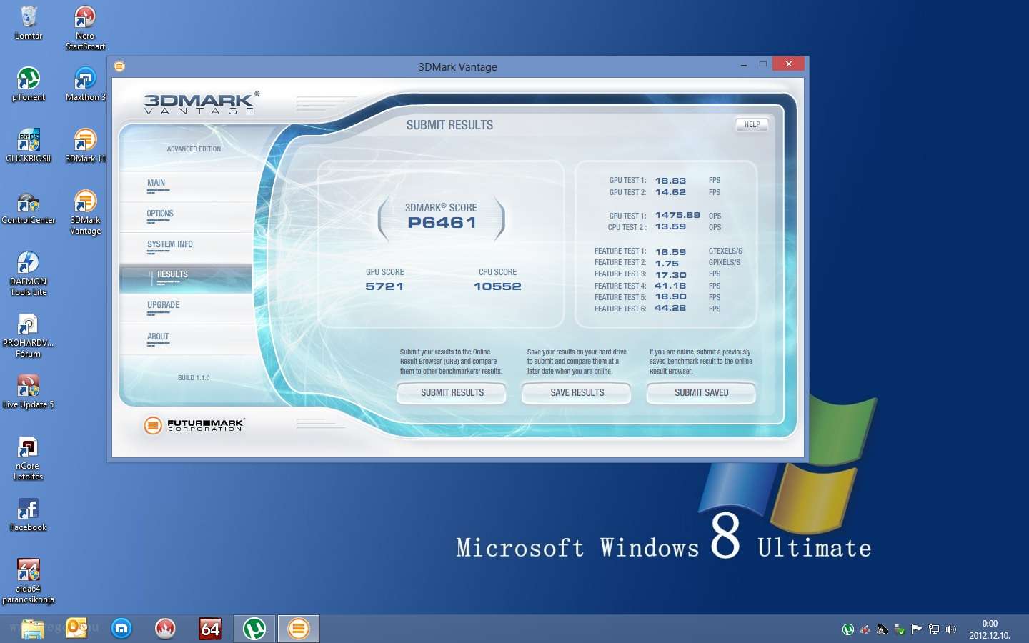Select the 3DMark Vantage taskbar button
The height and width of the screenshot is (643, 1029).
coord(299,629)
